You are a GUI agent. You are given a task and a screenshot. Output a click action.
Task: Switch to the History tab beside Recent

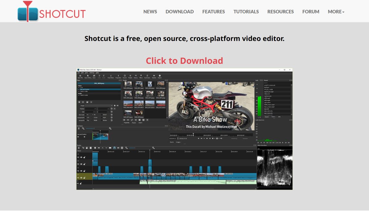click(x=273, y=117)
